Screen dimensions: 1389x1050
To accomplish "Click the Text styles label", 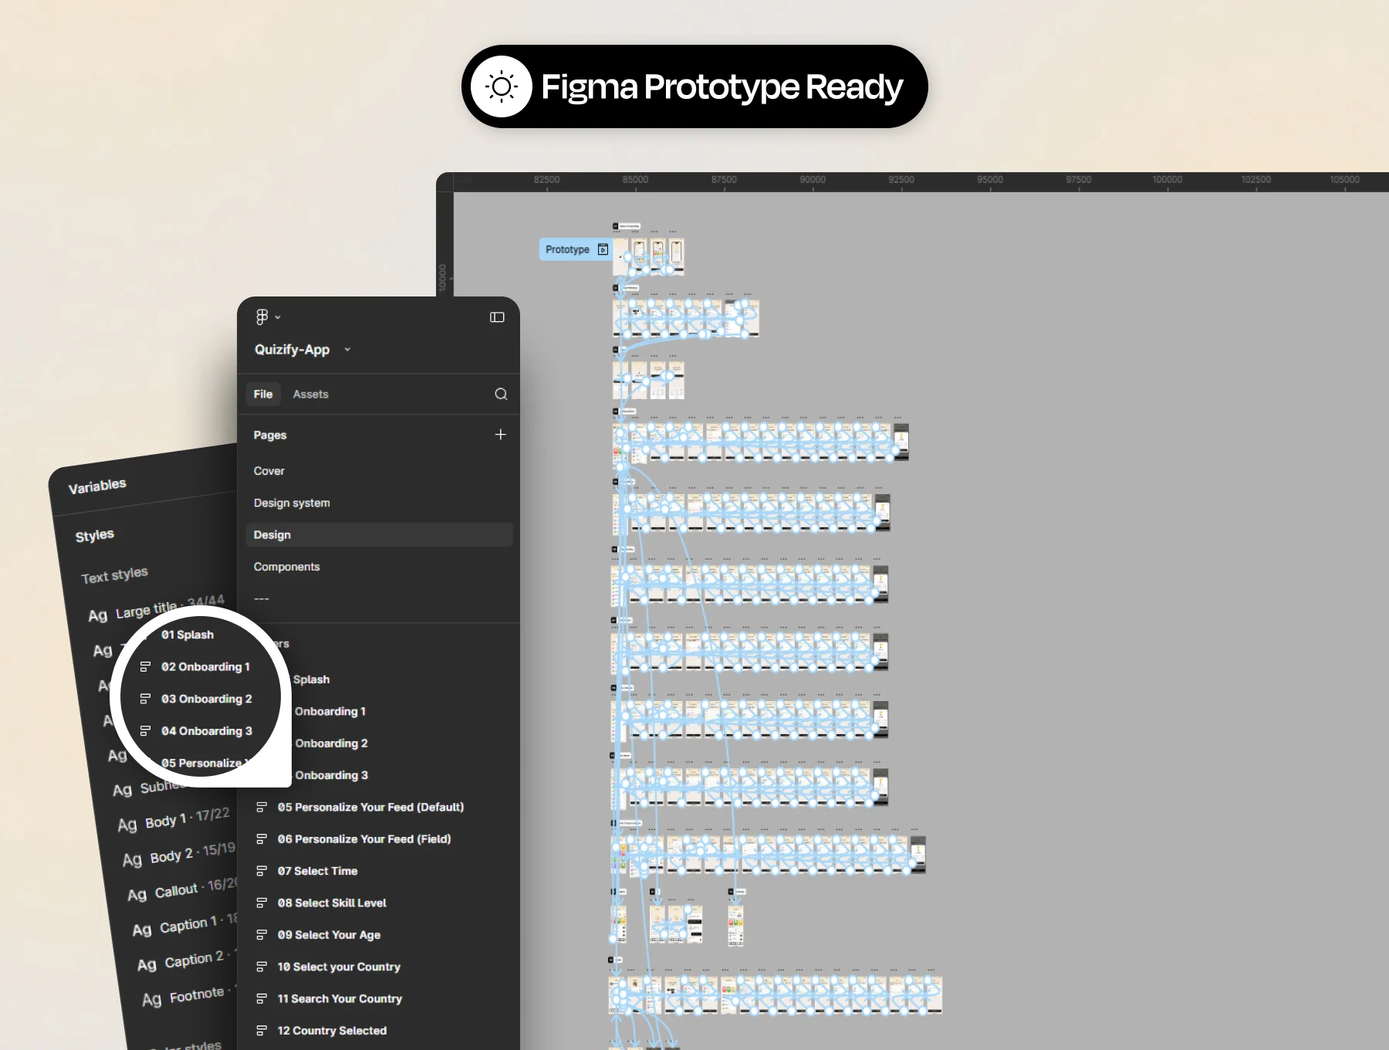I will pyautogui.click(x=114, y=575).
